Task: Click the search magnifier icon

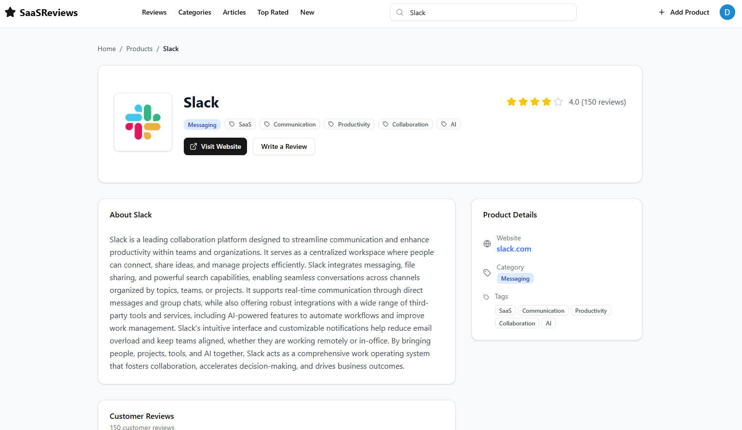Action: (400, 12)
